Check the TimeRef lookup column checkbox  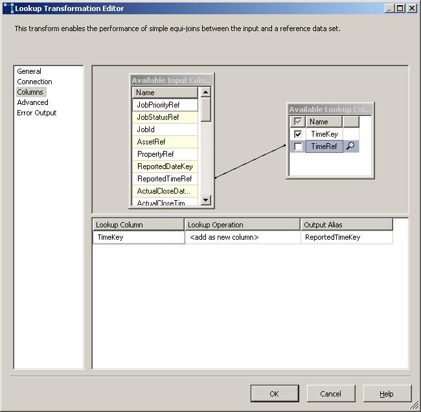[298, 146]
